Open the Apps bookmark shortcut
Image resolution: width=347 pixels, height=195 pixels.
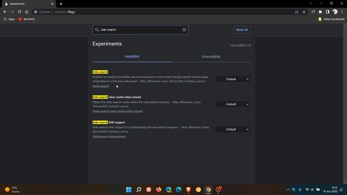9,19
